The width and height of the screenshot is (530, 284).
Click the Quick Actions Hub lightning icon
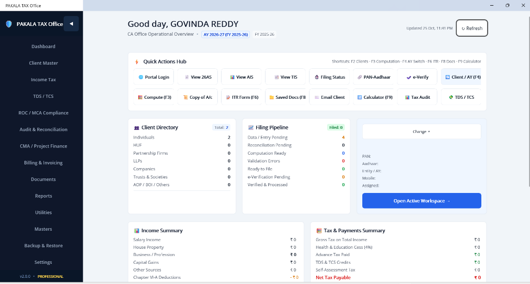coord(137,62)
